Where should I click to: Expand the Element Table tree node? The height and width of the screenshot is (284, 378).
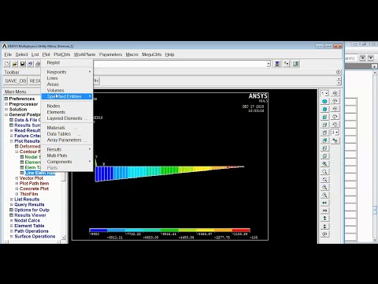12,226
